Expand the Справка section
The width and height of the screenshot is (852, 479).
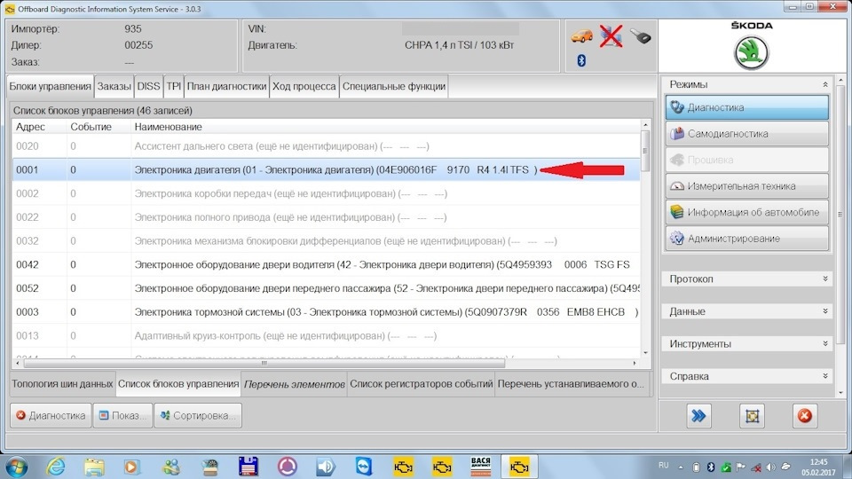[824, 376]
